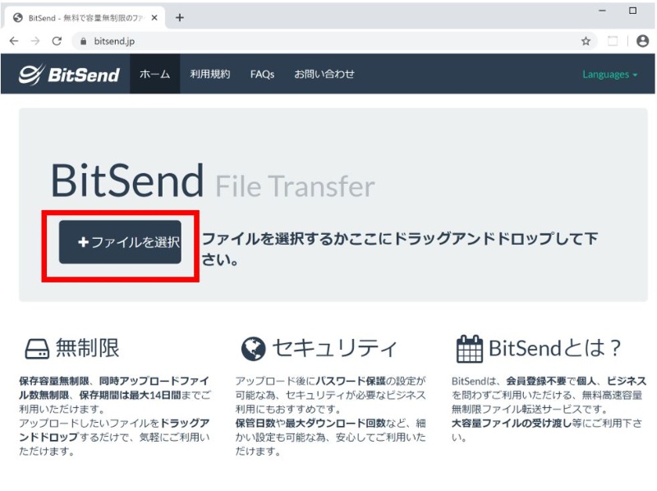Image resolution: width=657 pixels, height=491 pixels.
Task: Click the ファイルを選択 button
Action: coord(120,242)
